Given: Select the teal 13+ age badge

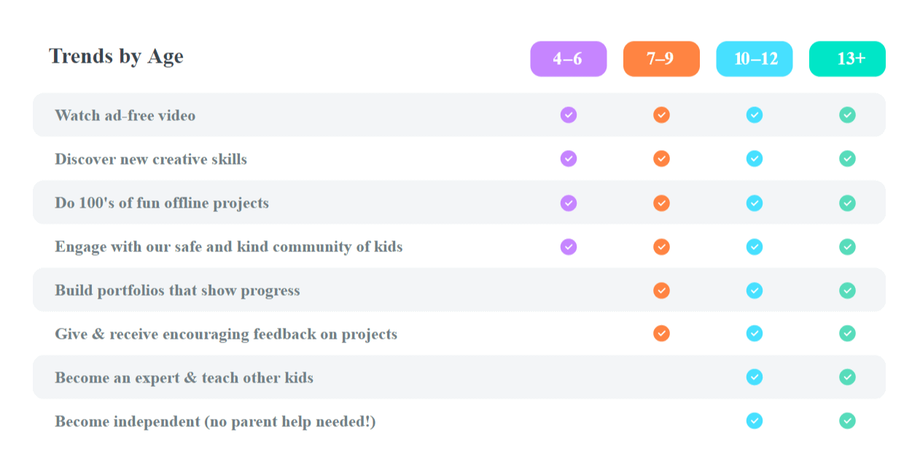Looking at the screenshot, I should (847, 59).
